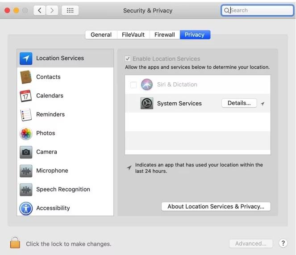Select Location Services arrow icon in sidebar
The width and height of the screenshot is (296, 255).
tap(26, 59)
